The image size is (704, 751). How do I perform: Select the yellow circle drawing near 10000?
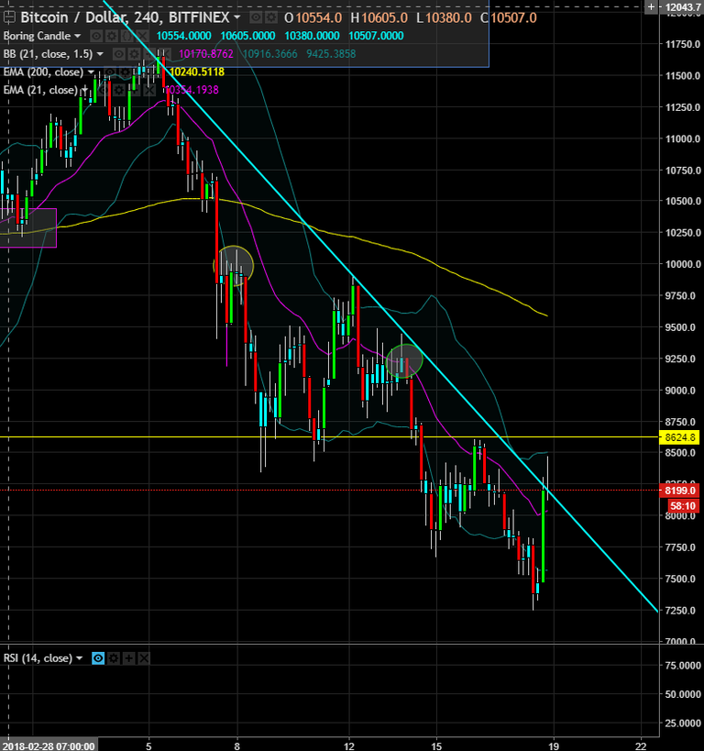pyautogui.click(x=233, y=265)
